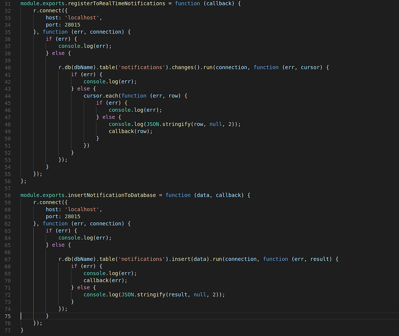
Task: Click 'changes()' call on line 40
Action: (x=186, y=68)
